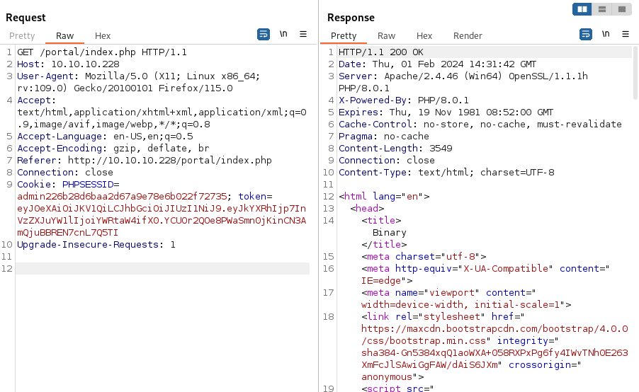Toggle word wrap icon in Response pane

pos(586,34)
